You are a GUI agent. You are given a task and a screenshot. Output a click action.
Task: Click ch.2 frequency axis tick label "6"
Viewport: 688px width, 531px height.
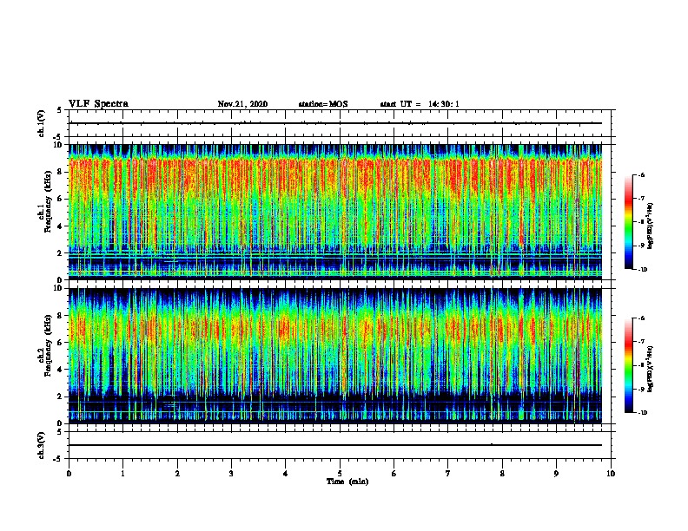coord(60,343)
